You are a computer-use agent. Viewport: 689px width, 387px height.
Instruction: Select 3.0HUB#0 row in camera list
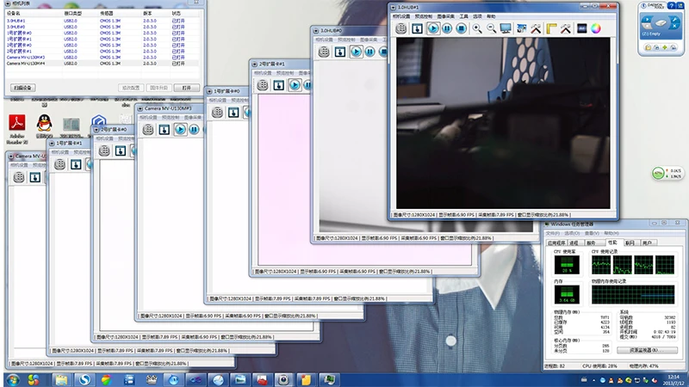102,27
